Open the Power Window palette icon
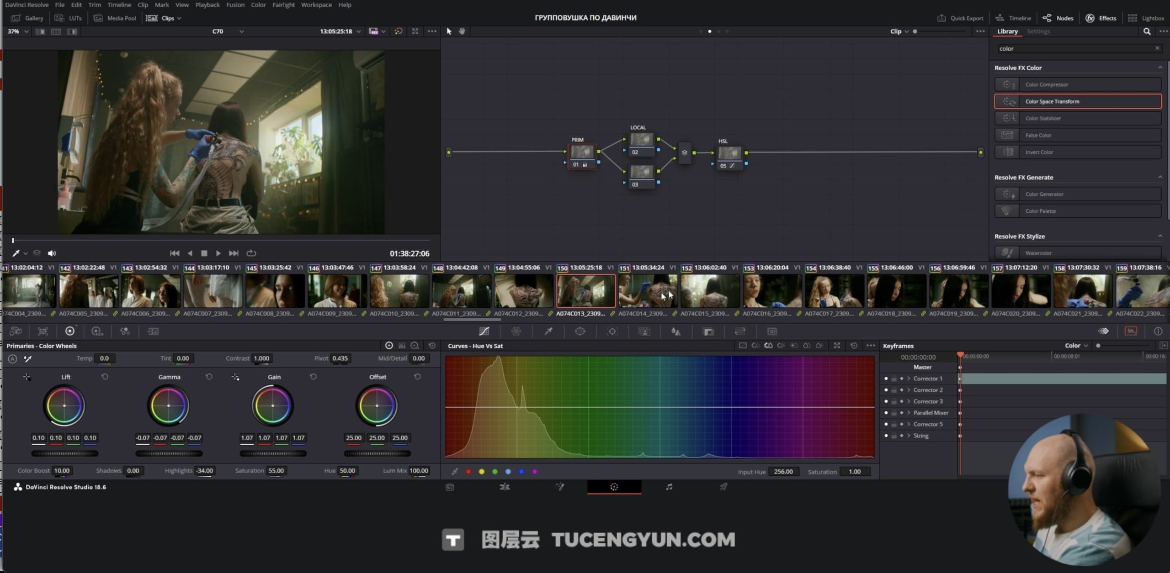Image resolution: width=1170 pixels, height=573 pixels. coord(580,331)
